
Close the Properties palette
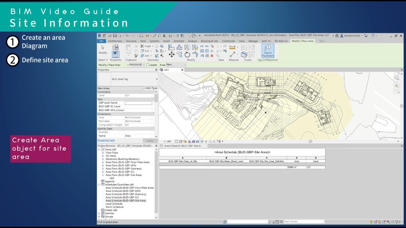click(x=156, y=70)
